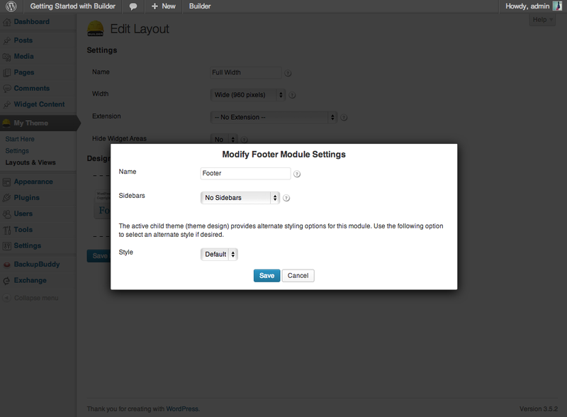Viewport: 567px width, 417px height.
Task: Open the Builder menu in admin bar
Action: point(200,6)
